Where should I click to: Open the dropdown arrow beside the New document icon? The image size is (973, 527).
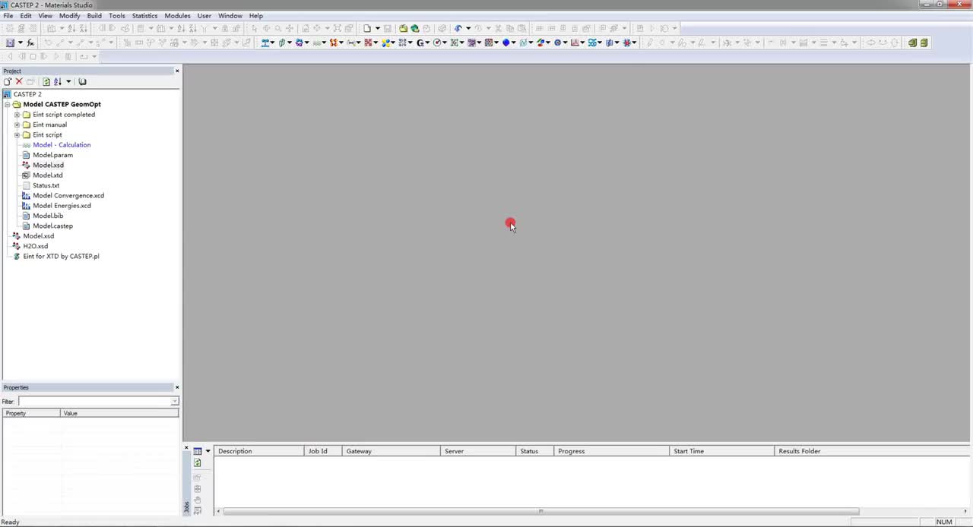377,28
